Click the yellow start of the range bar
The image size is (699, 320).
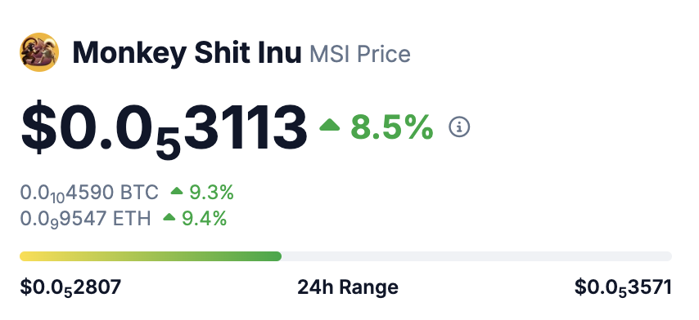tap(26, 256)
